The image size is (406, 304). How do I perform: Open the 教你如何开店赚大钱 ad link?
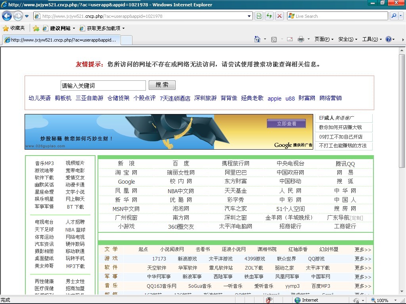[340, 127]
